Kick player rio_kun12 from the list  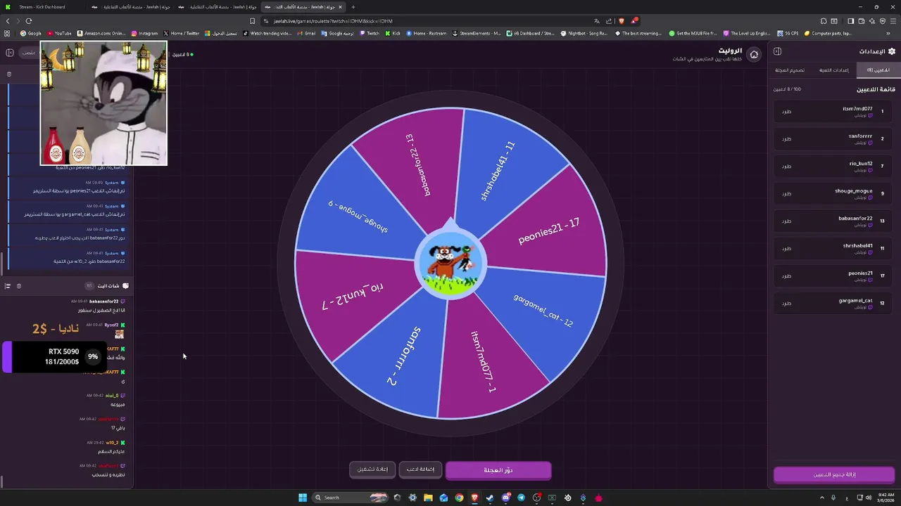[786, 166]
